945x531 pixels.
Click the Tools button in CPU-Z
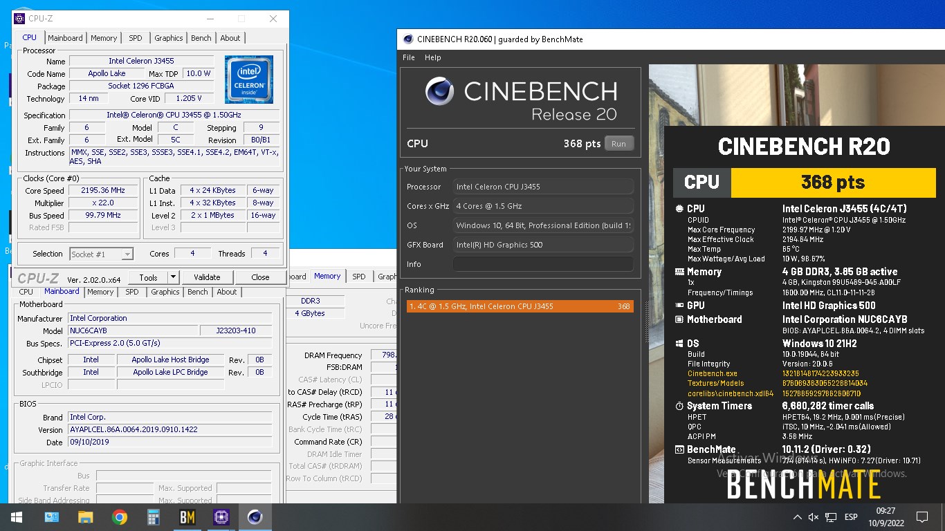(x=148, y=277)
